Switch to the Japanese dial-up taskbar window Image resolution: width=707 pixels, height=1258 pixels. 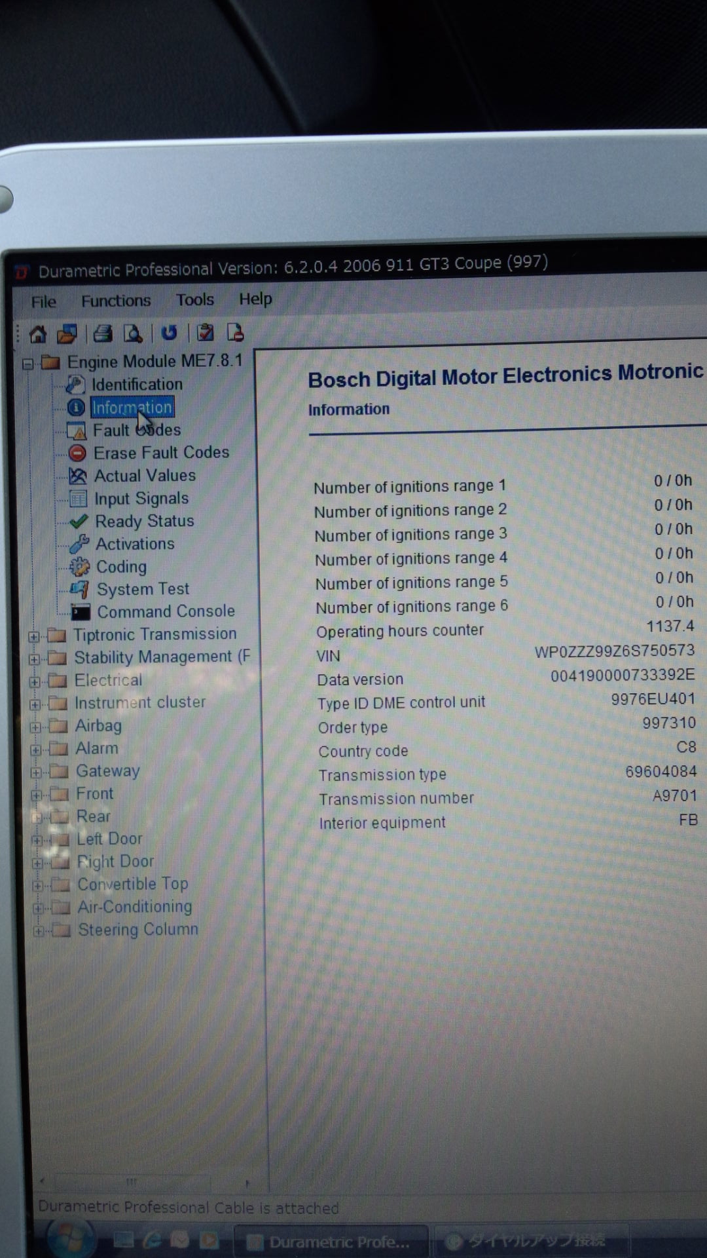[530, 1240]
